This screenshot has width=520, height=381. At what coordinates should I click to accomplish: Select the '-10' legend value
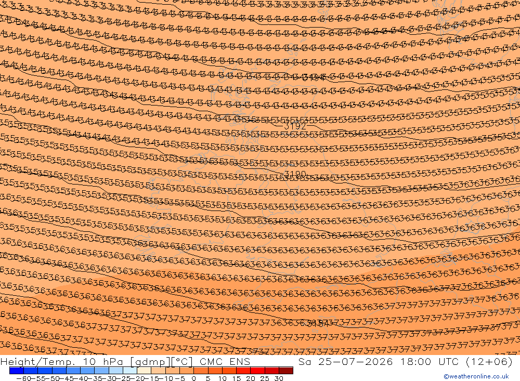165,378
